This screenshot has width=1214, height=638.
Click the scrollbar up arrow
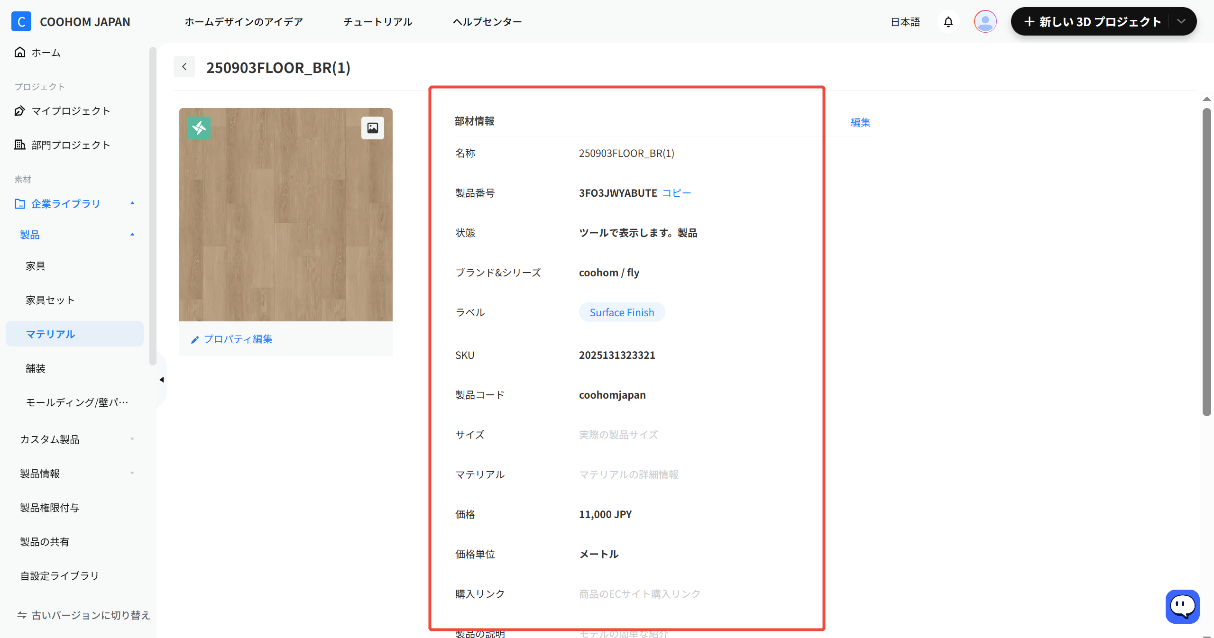point(1207,99)
